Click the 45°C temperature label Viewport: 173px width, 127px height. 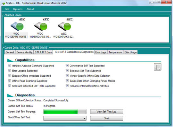pos(22,19)
